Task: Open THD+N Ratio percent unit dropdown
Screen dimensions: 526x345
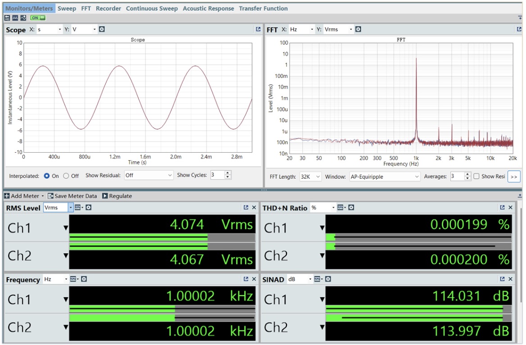Action: [x=323, y=207]
